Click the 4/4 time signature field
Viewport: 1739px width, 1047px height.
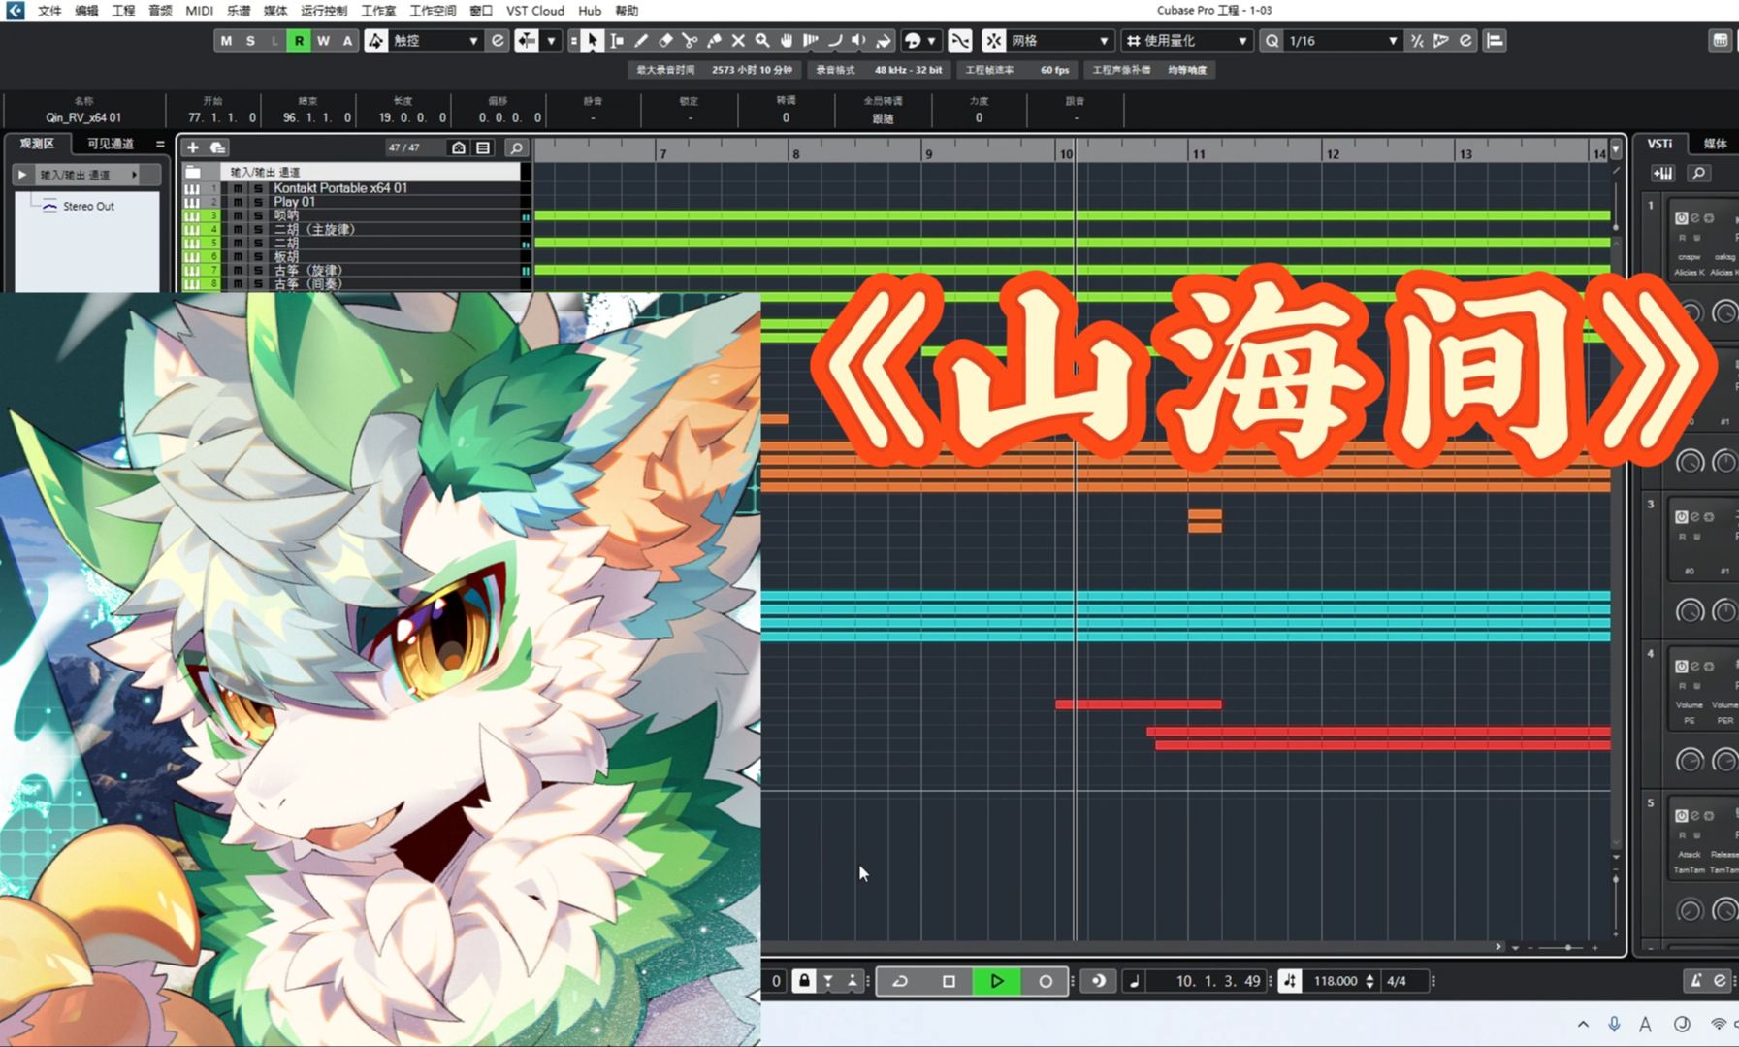click(1397, 981)
